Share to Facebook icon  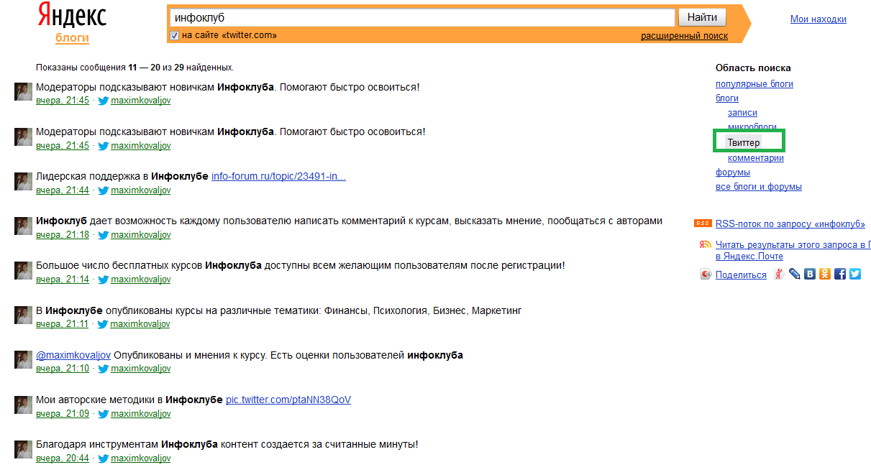840,274
